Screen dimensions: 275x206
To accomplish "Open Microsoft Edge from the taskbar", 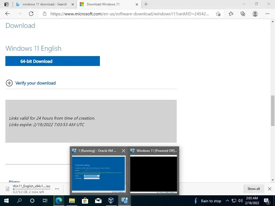I will (x=59, y=201).
